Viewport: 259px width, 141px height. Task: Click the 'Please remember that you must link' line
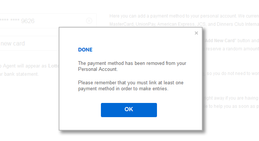(131, 82)
